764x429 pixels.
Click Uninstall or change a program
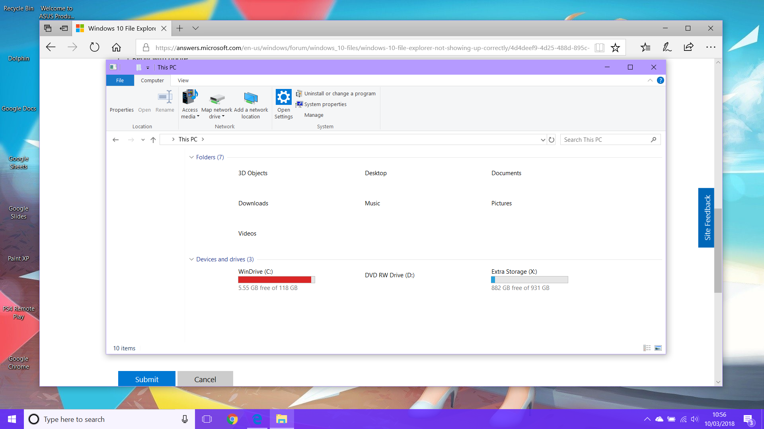[339, 94]
